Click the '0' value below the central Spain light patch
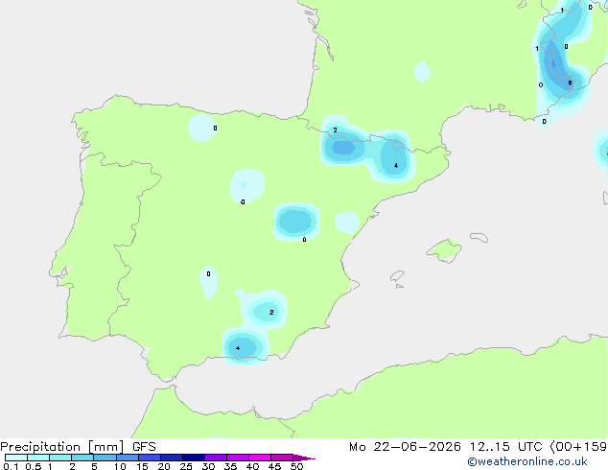The height and width of the screenshot is (470, 608). point(243,201)
